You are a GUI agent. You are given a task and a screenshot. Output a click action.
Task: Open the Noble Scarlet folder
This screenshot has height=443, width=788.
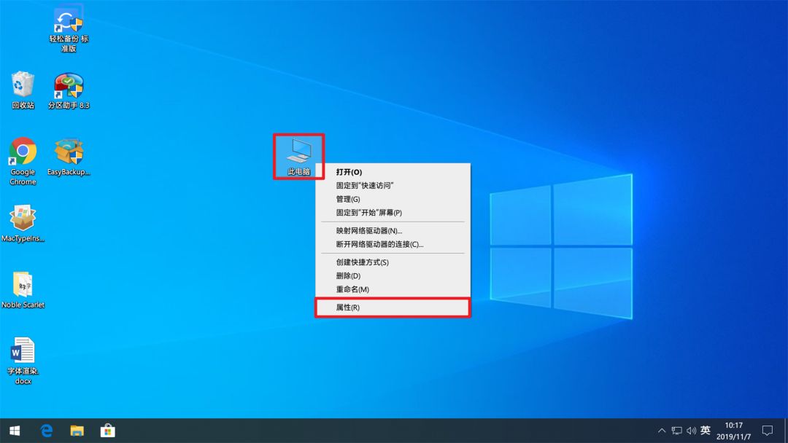(23, 284)
